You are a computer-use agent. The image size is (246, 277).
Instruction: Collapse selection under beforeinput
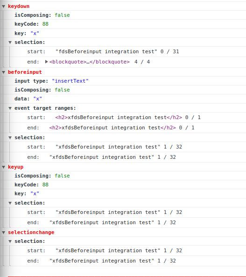tap(10, 138)
